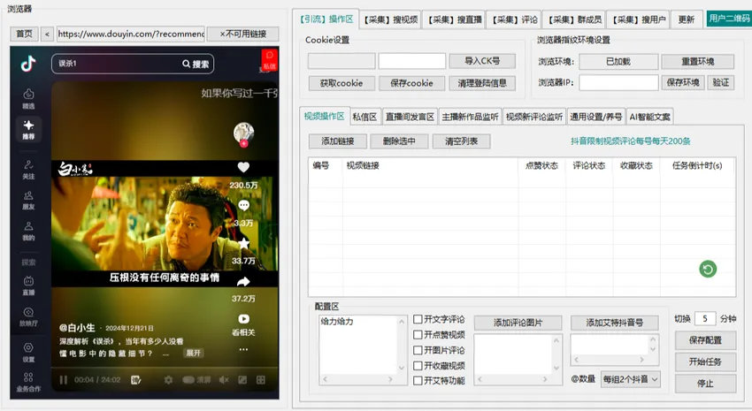
Task: Click the danmaku input icon
Action: (135, 380)
